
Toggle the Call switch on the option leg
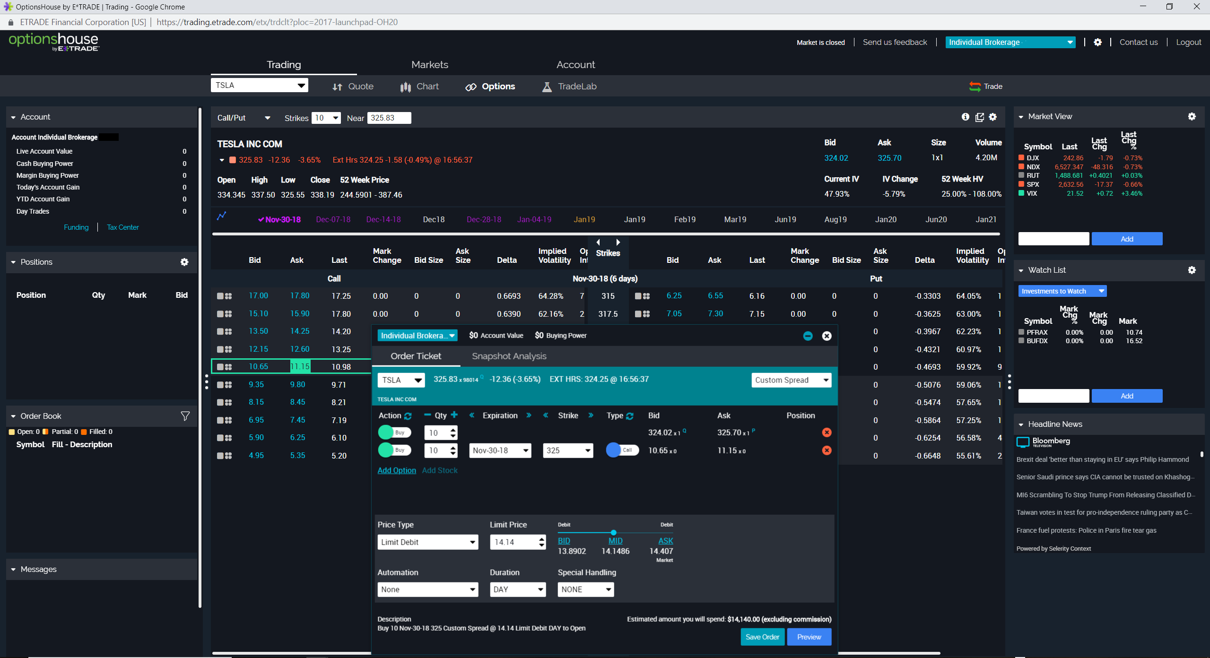(x=621, y=450)
